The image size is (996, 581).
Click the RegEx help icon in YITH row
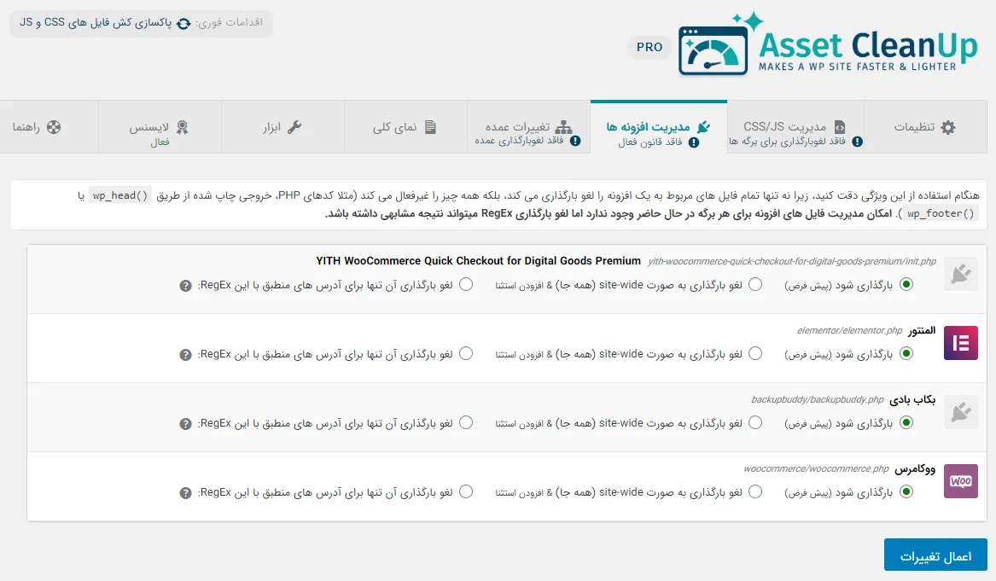185,286
